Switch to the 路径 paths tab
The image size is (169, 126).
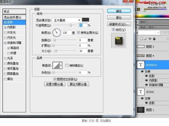coord(151,28)
